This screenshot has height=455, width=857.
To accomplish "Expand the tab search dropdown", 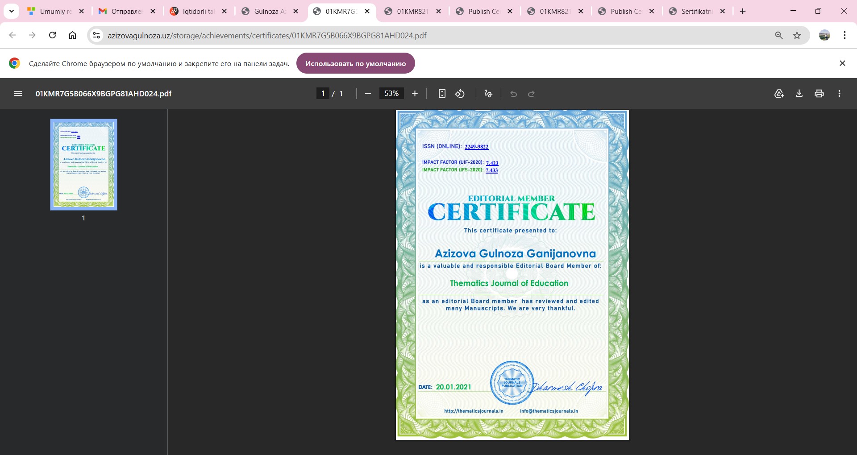I will (12, 11).
